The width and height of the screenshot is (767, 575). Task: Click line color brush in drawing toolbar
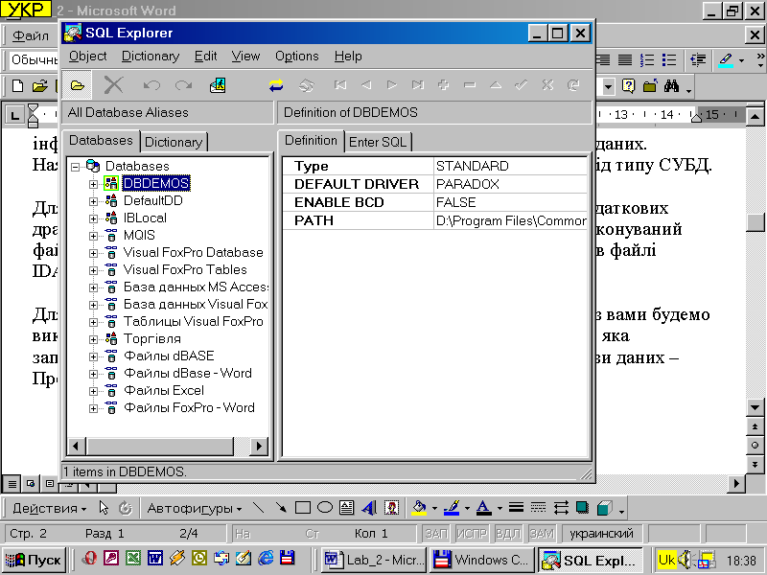[x=452, y=508]
